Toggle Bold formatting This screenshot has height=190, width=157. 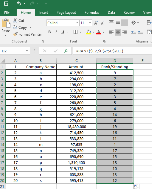(x=49, y=32)
